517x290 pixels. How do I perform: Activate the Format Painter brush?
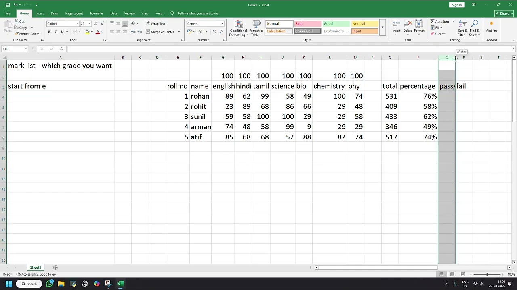(27, 34)
